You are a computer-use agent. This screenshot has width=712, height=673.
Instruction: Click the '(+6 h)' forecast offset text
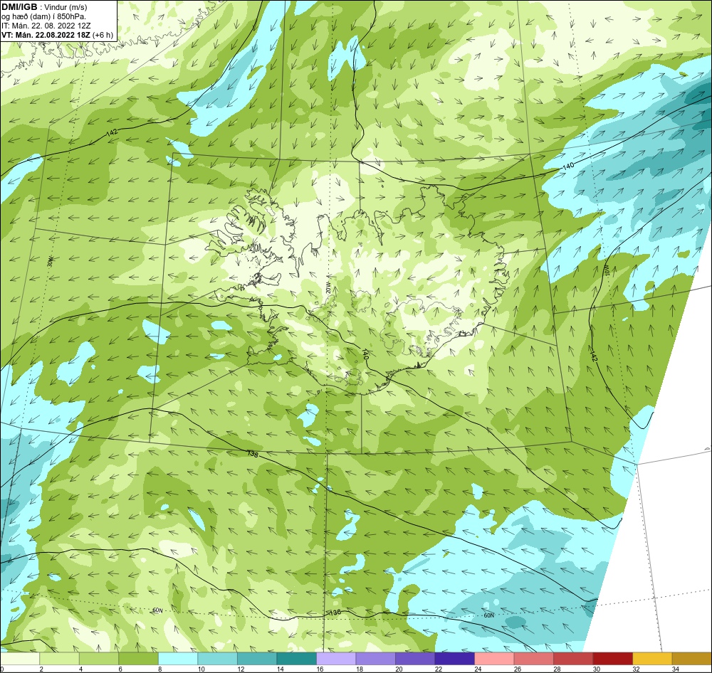103,35
